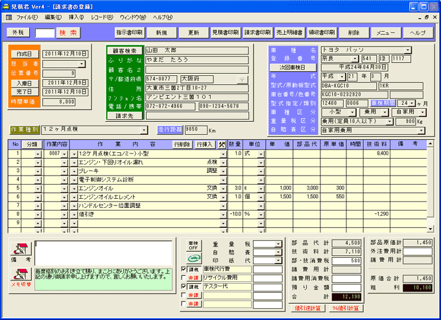Screen dimensions: 441x320
Task: Open the ヘルプ(H) menu
Action: point(163,17)
